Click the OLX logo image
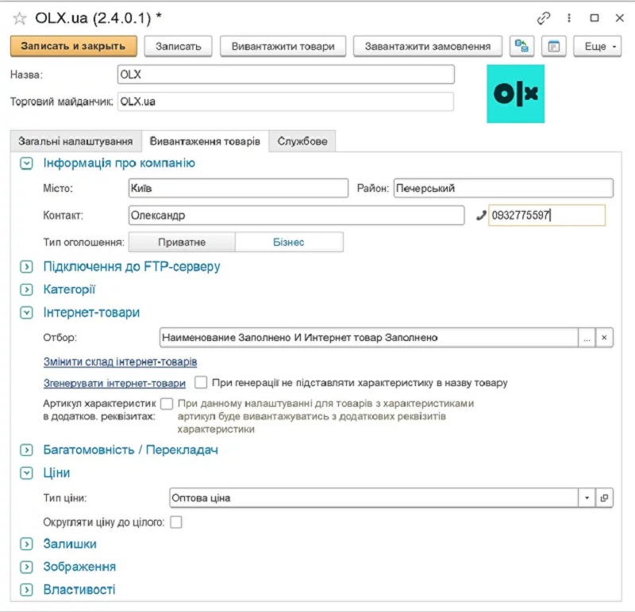 pyautogui.click(x=515, y=94)
